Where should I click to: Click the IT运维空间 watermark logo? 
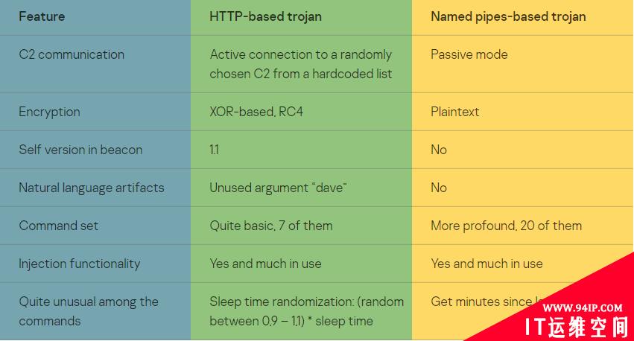pyautogui.click(x=577, y=328)
